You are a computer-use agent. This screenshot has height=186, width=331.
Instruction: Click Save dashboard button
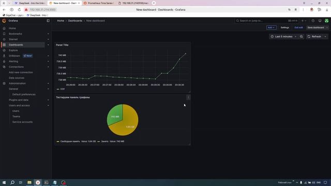[315, 27]
